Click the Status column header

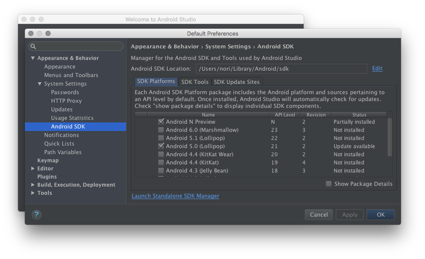[x=359, y=115]
